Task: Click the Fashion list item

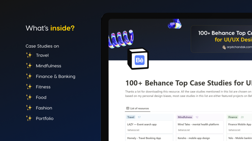Action: [x=44, y=108]
